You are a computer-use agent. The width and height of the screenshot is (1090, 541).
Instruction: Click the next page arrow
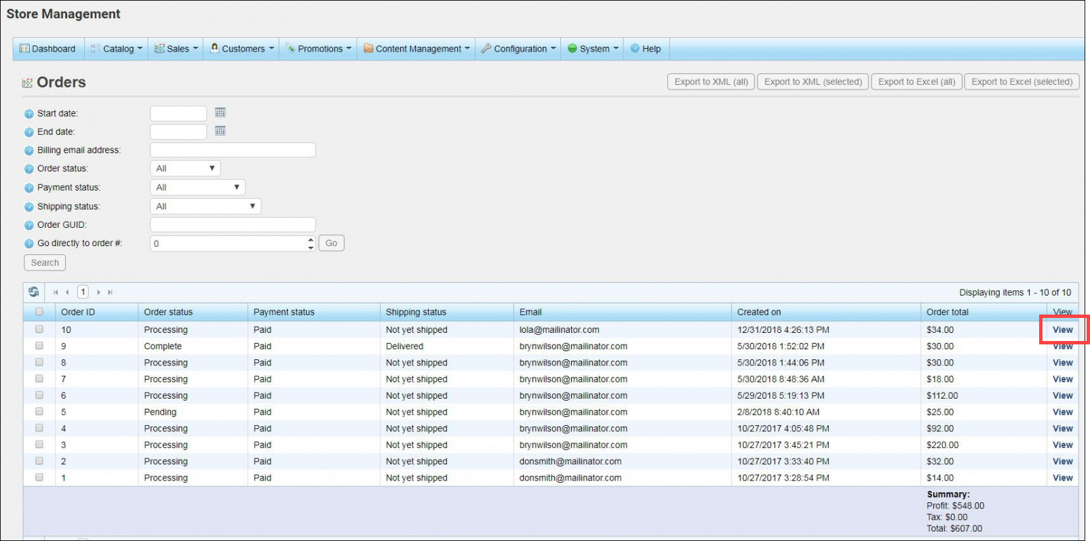pos(98,292)
